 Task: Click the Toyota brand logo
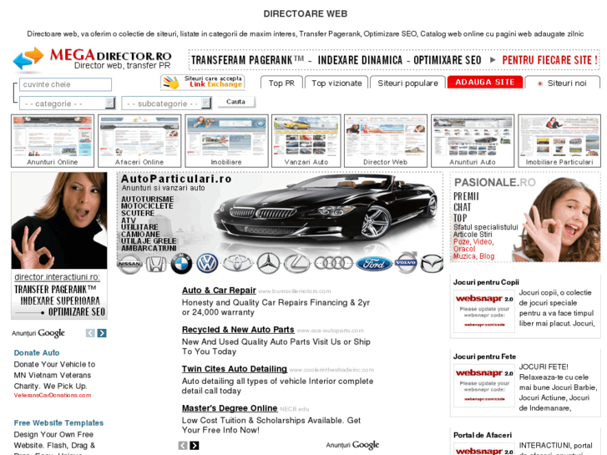click(x=237, y=264)
